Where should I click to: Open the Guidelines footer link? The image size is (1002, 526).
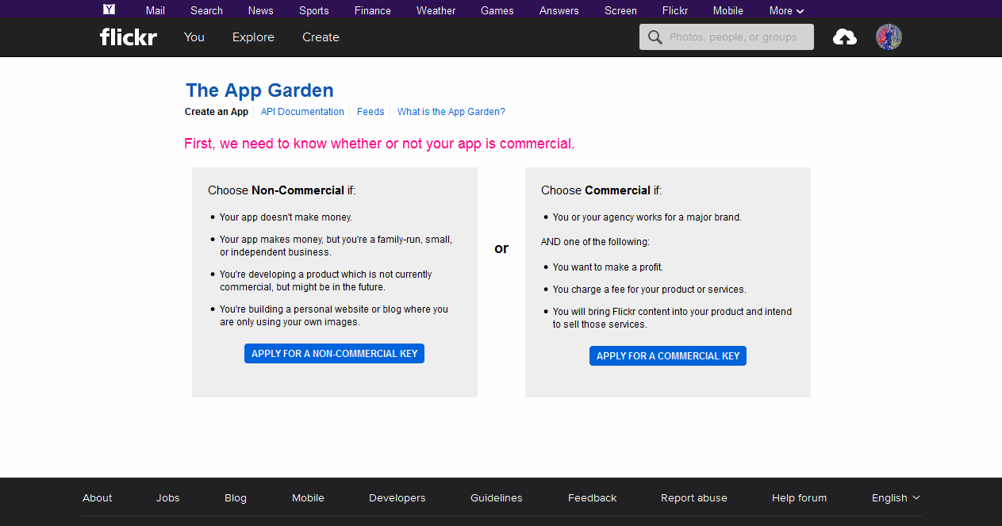click(x=497, y=498)
